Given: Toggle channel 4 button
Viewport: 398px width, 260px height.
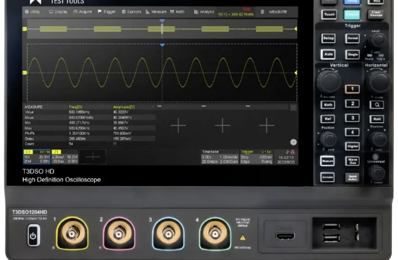Looking at the screenshot, I should tap(352, 132).
